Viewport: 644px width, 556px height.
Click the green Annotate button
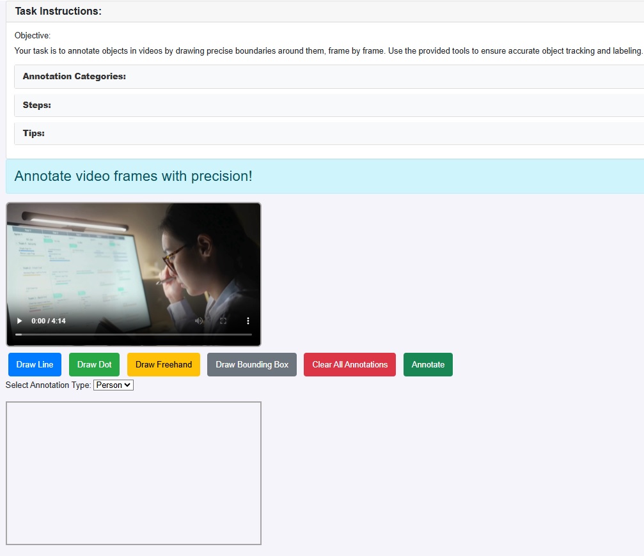point(428,365)
